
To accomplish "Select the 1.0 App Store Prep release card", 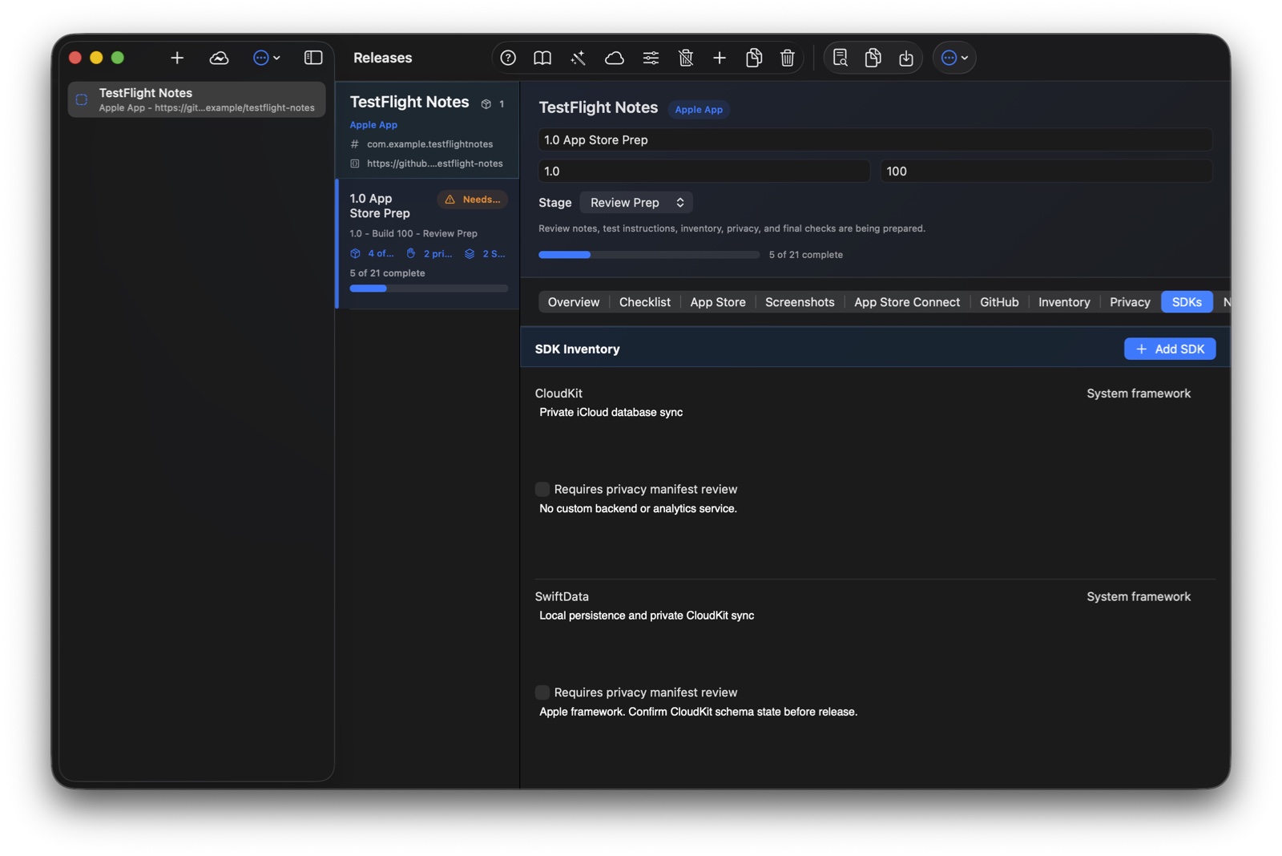I will pyautogui.click(x=428, y=244).
